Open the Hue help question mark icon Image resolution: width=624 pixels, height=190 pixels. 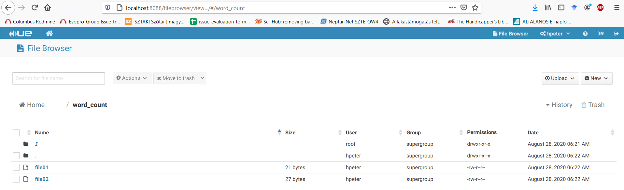click(585, 34)
